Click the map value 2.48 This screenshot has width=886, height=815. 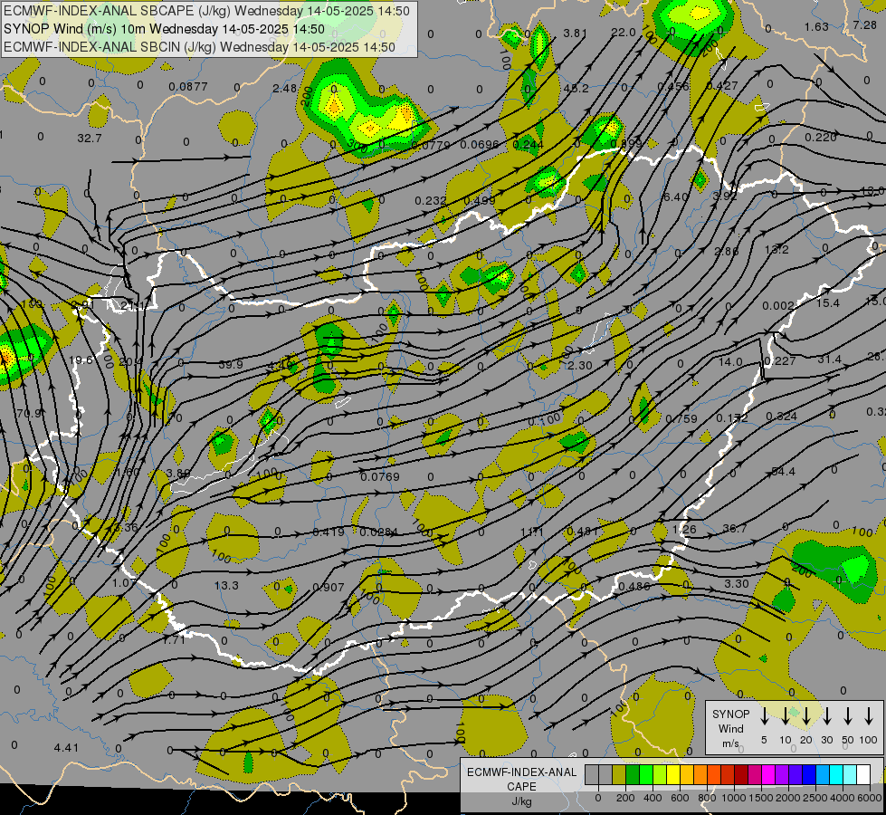284,88
